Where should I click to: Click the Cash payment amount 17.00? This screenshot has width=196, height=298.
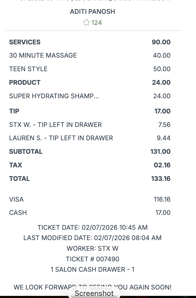pyautogui.click(x=163, y=213)
